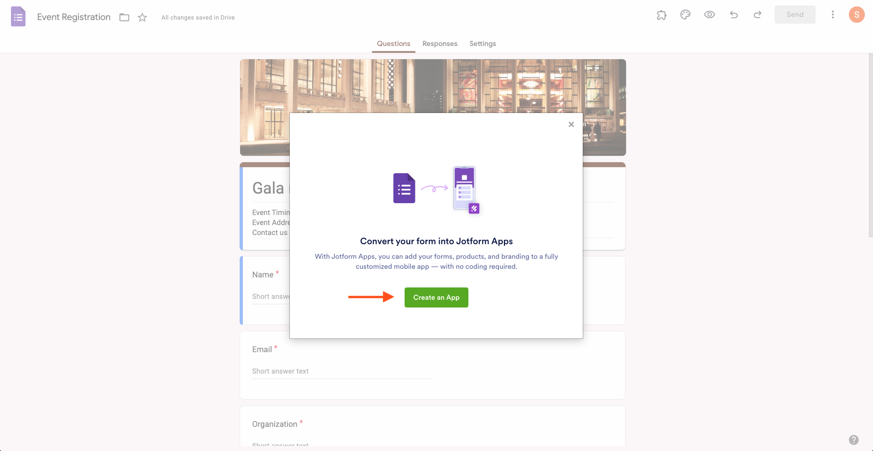Image resolution: width=873 pixels, height=451 pixels.
Task: Click the Send button
Action: [795, 15]
